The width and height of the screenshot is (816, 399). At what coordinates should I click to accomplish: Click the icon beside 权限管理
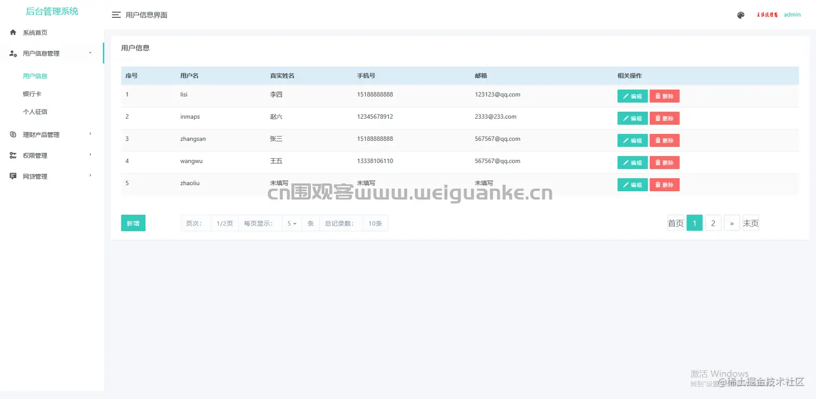click(13, 155)
